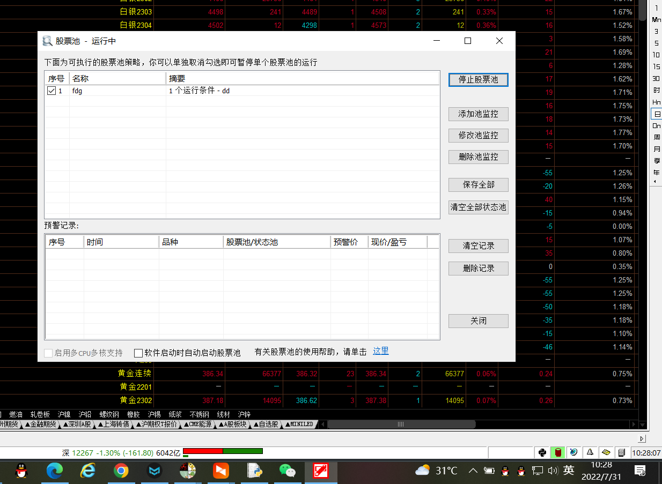
Task: Switch to the 深圳A股 tab
Action: click(77, 424)
